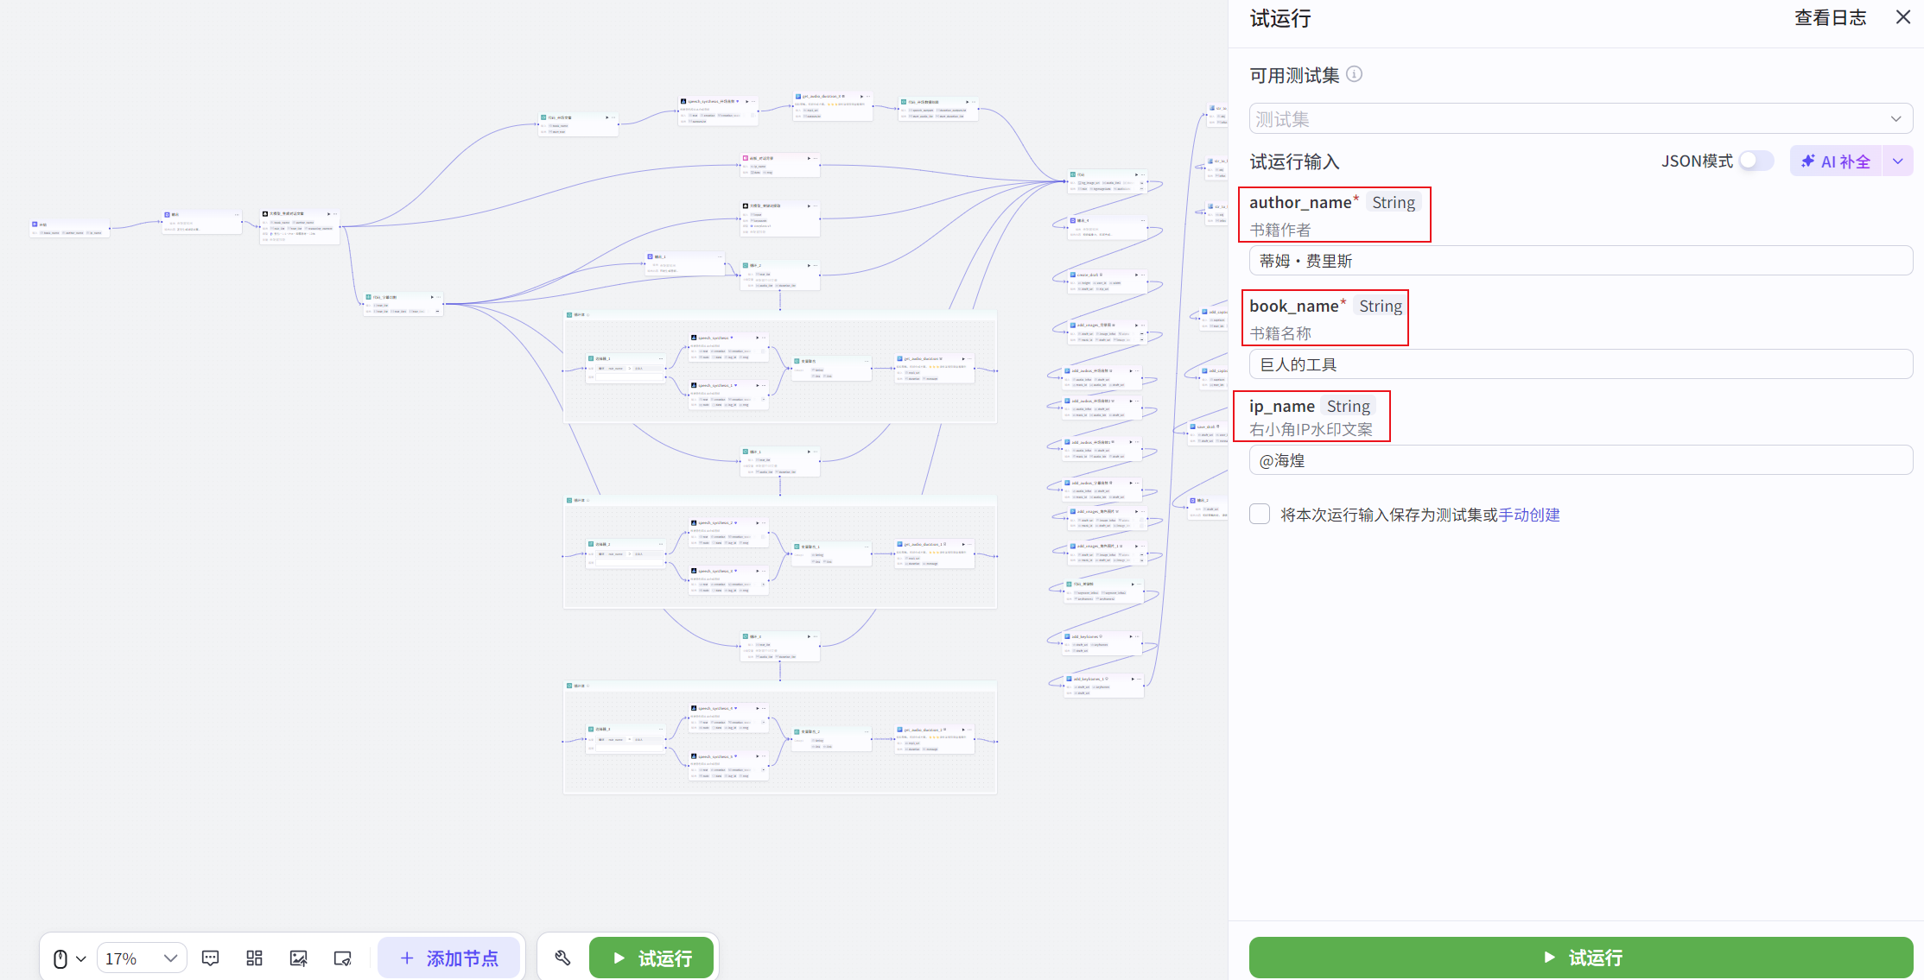Open workflow settings via the wrench icon
Screen dimensions: 1924x980
point(562,958)
